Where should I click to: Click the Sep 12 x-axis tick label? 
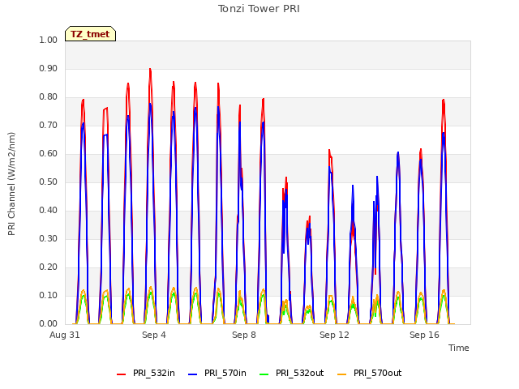pyautogui.click(x=334, y=335)
